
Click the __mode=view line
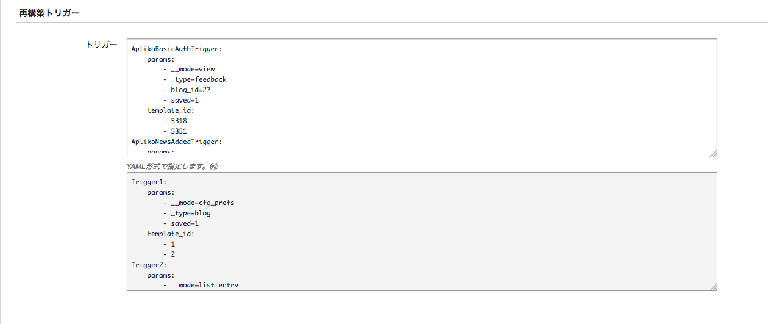coord(193,70)
